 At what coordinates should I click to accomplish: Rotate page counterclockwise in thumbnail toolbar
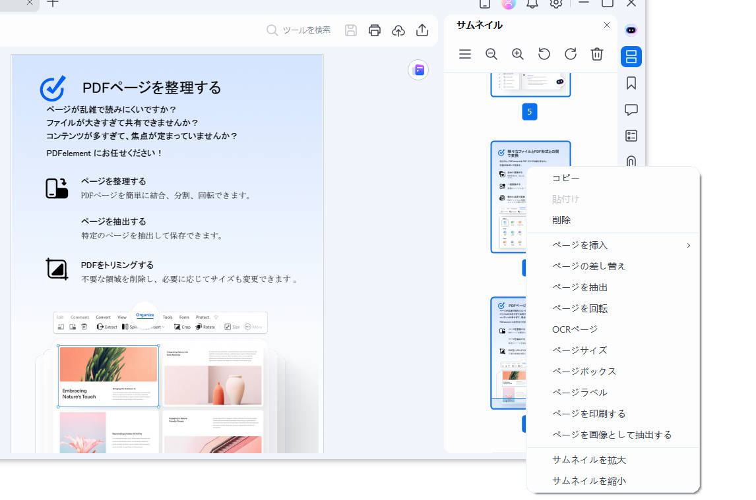point(544,54)
